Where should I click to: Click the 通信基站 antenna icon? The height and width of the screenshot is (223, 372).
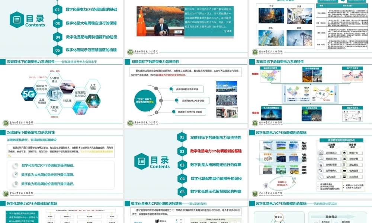(344, 165)
